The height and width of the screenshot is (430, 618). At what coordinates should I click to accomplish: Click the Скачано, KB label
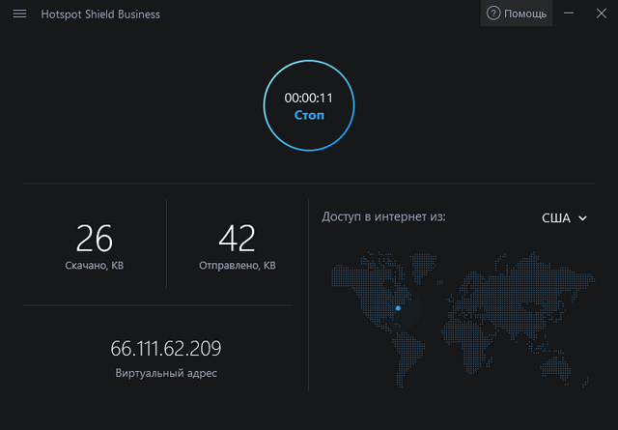(95, 265)
